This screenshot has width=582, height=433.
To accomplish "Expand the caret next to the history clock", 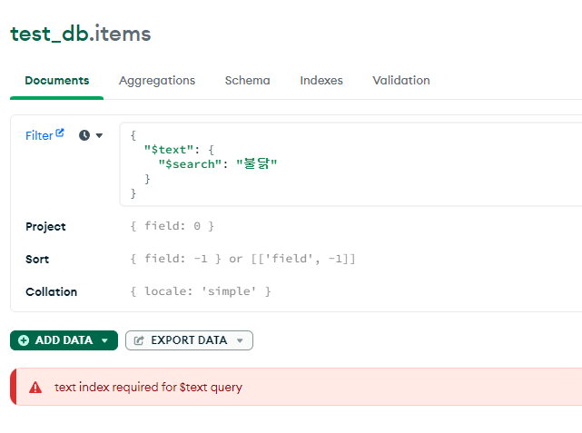I will [x=99, y=135].
